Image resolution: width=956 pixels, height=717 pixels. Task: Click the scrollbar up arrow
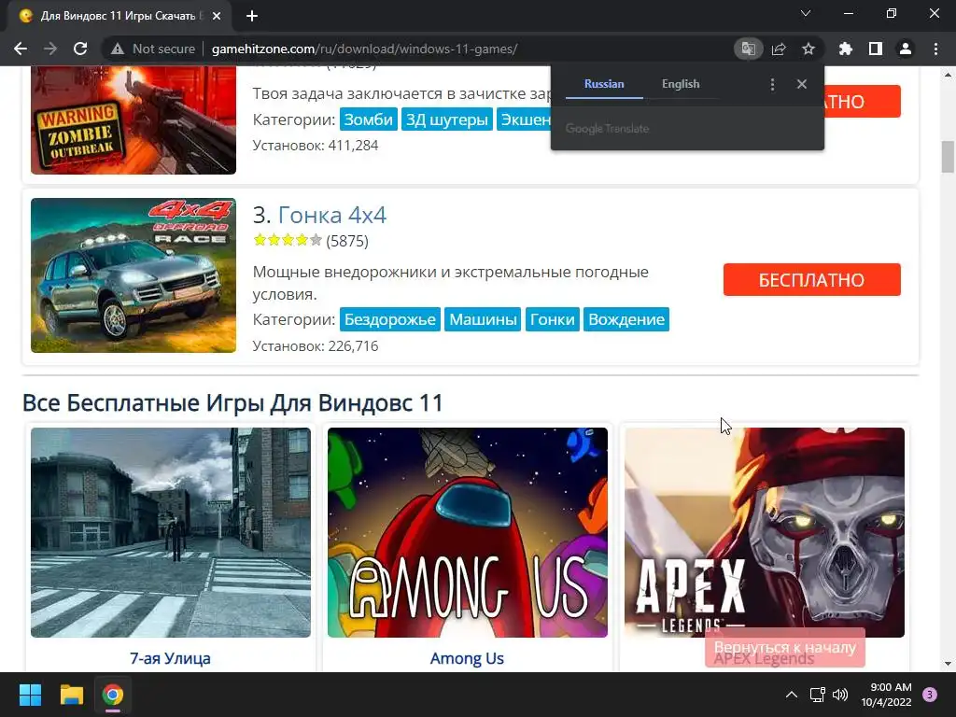click(x=948, y=75)
